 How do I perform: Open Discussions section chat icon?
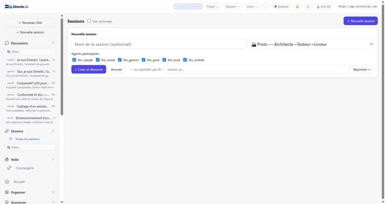[7, 43]
